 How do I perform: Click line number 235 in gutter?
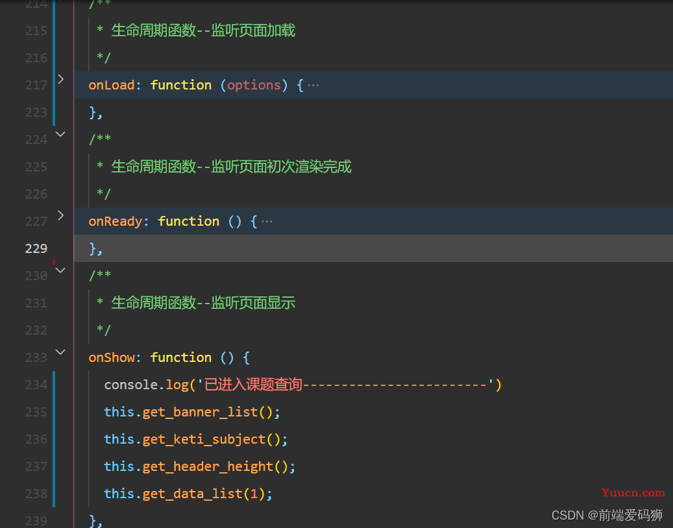(36, 412)
